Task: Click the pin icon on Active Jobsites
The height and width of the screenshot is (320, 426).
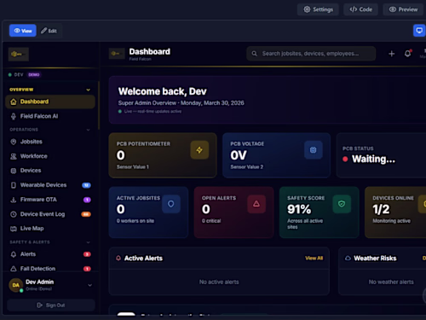Action: tap(171, 204)
